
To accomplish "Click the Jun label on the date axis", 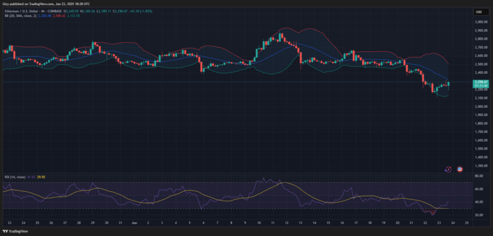I will pos(134,223).
